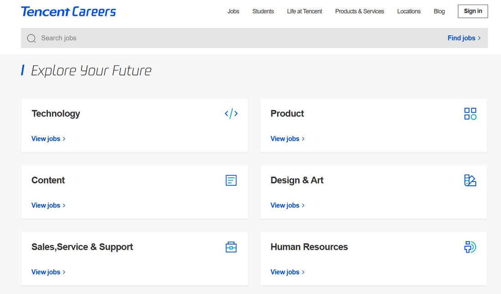The height and width of the screenshot is (294, 501).
Task: Click Find jobs in the search bar
Action: click(464, 38)
